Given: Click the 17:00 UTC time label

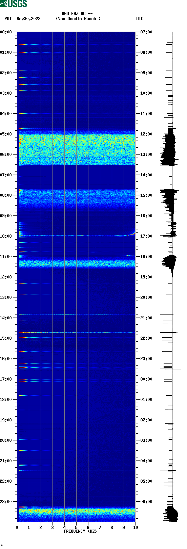Looking at the screenshot, I should (146, 236).
